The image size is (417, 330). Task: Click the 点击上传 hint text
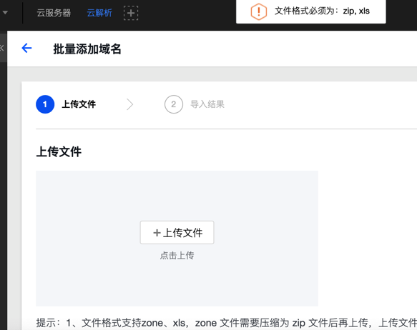tap(177, 256)
